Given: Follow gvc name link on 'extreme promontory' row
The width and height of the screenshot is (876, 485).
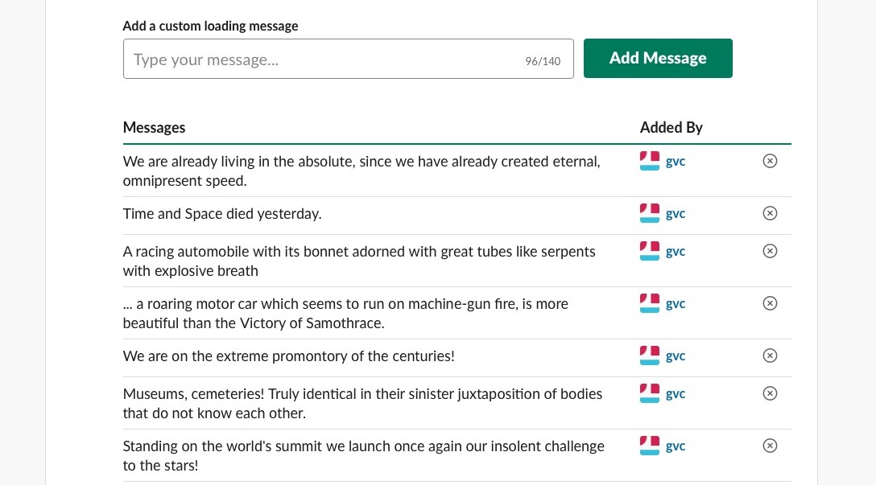Looking at the screenshot, I should coord(676,356).
